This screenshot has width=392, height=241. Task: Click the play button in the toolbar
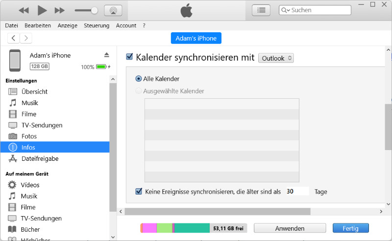(x=42, y=10)
